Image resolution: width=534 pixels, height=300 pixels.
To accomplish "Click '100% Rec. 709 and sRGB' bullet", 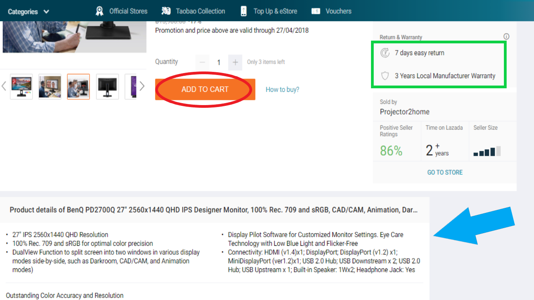I will coord(82,243).
